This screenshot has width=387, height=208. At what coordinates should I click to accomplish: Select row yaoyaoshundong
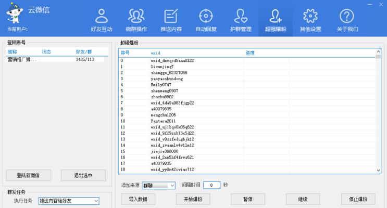(247, 79)
